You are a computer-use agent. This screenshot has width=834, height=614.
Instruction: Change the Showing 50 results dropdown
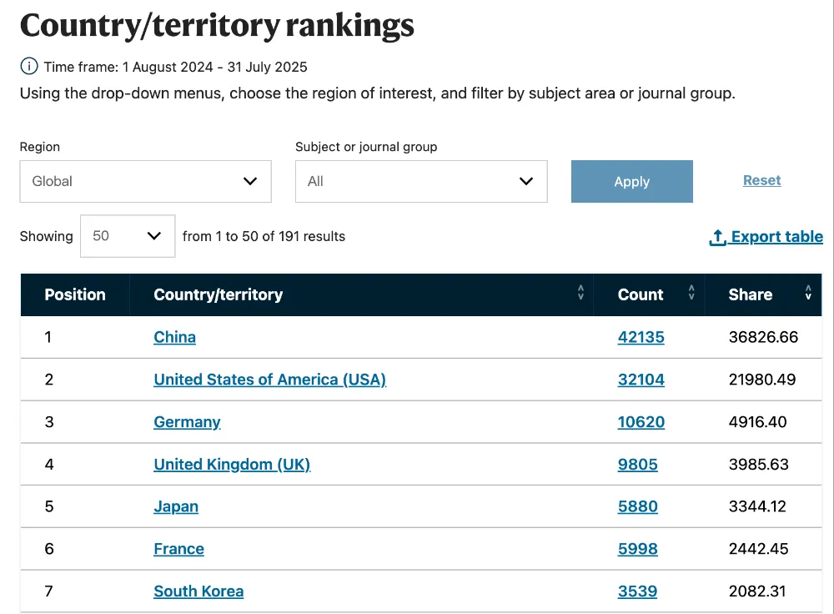pyautogui.click(x=128, y=236)
